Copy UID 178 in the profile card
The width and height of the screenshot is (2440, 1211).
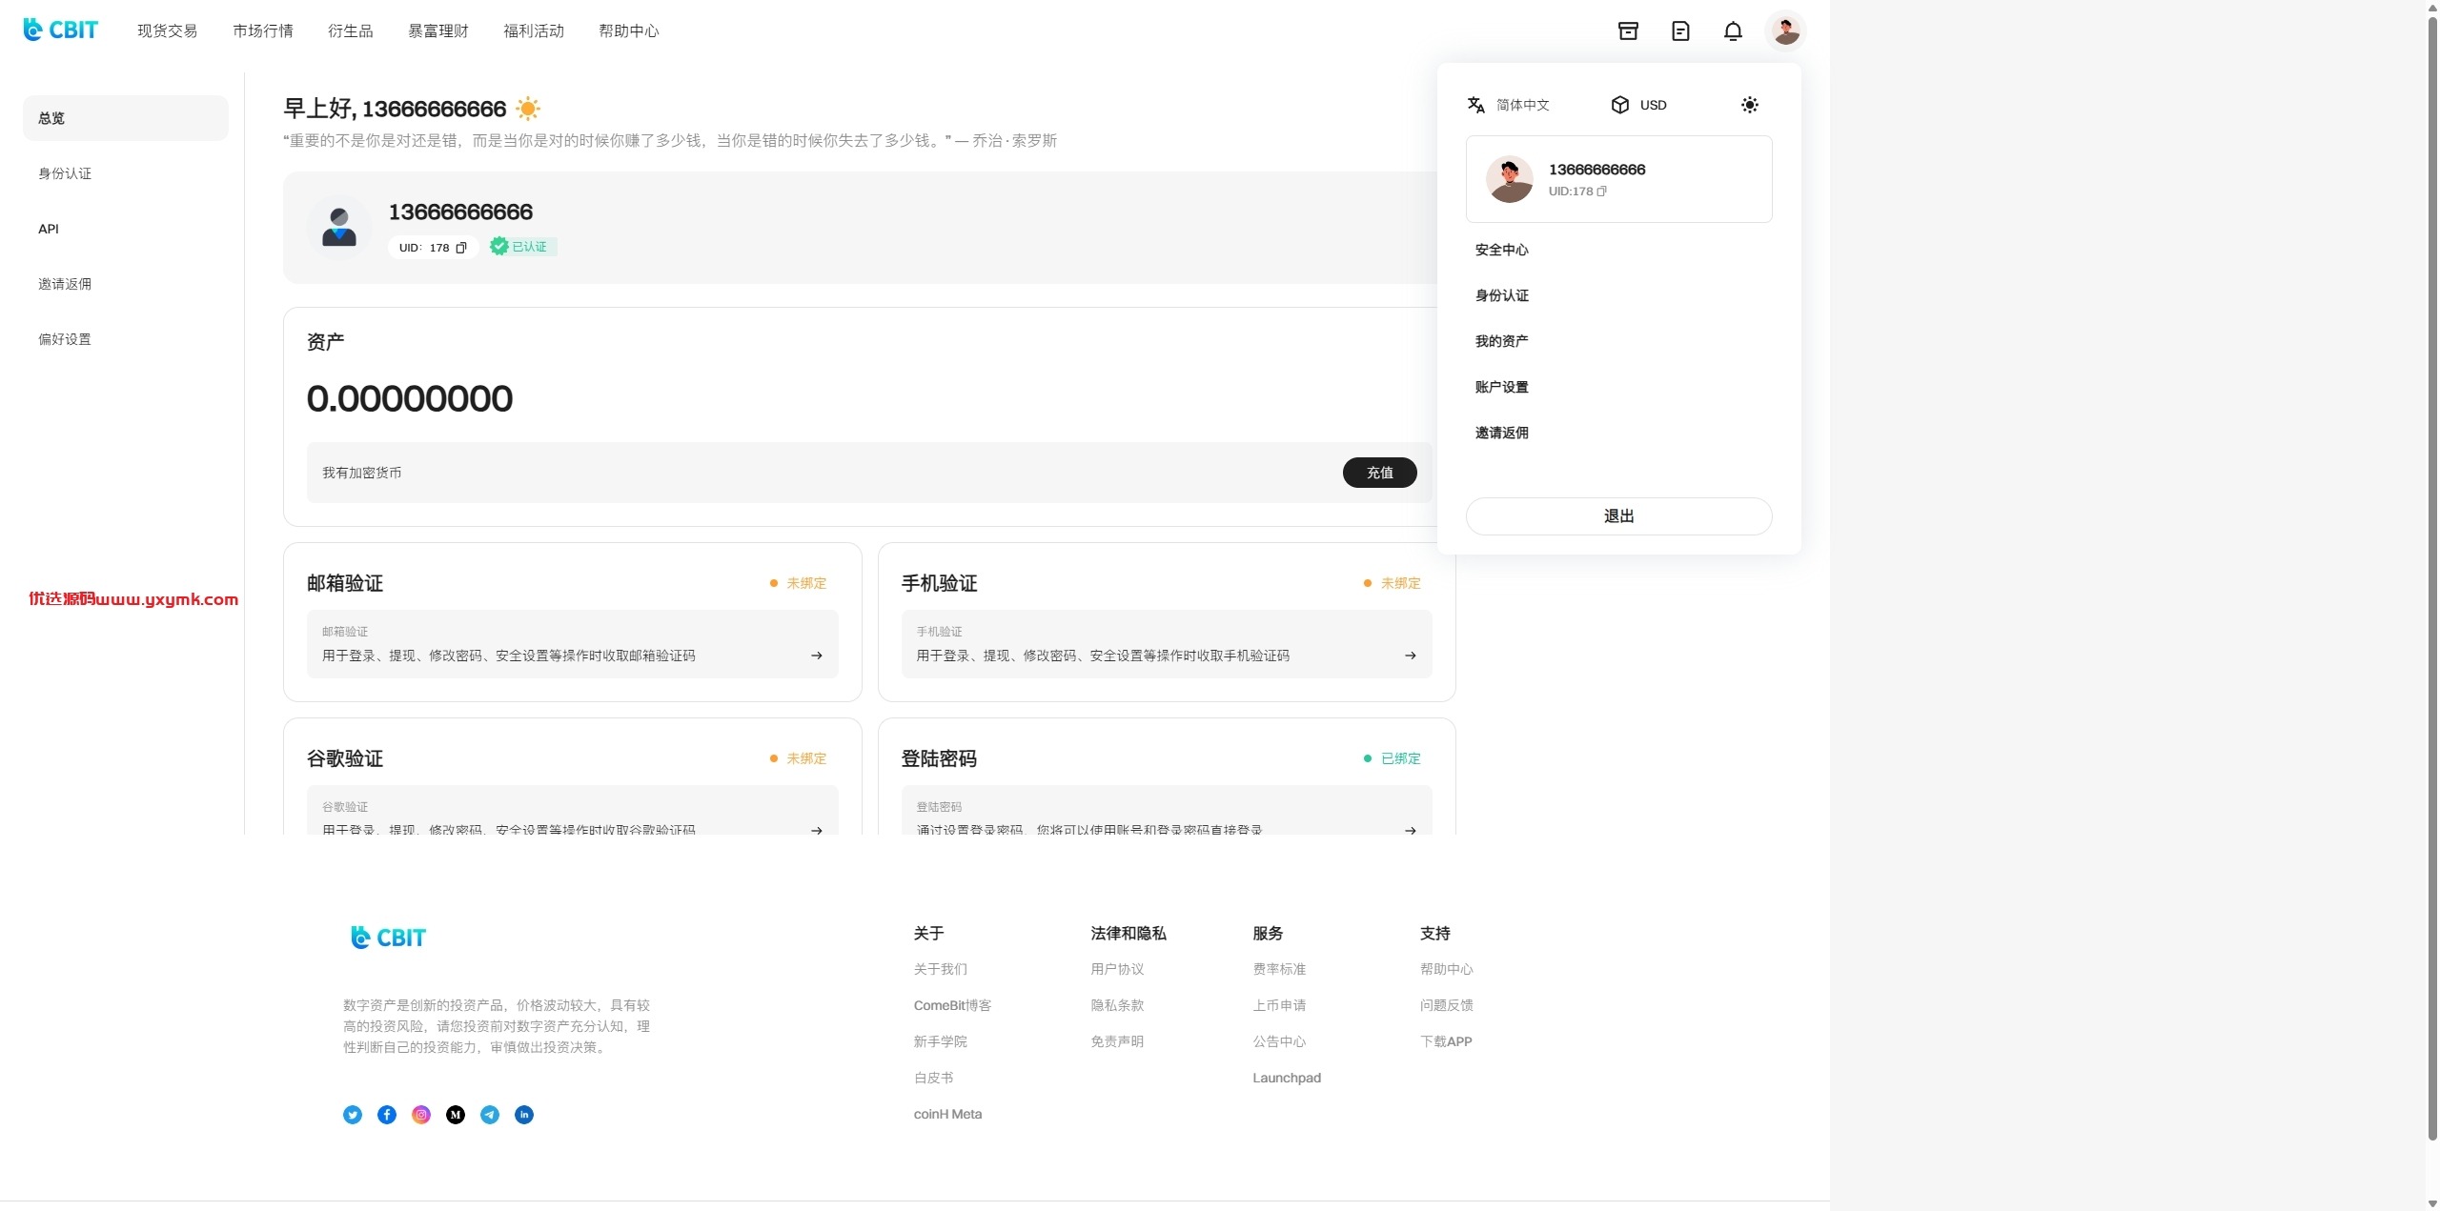tap(461, 248)
